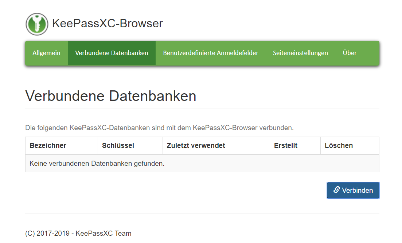The height and width of the screenshot is (243, 402).
Task: Click 'Keine verbundenen Datenbanken gefunden.' row
Action: 202,164
